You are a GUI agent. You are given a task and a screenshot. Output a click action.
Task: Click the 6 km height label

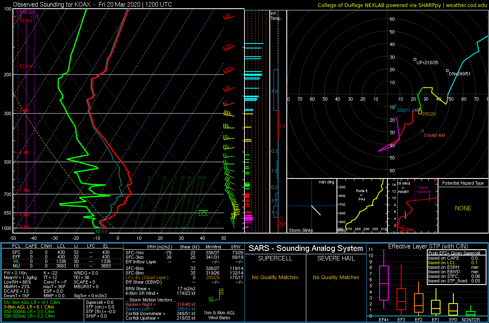[x=24, y=152]
